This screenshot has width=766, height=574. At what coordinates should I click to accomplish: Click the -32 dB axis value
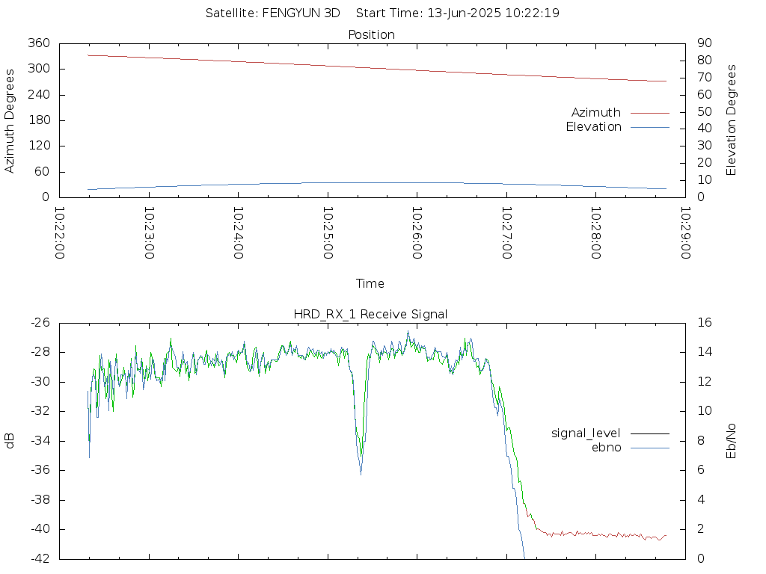point(40,411)
